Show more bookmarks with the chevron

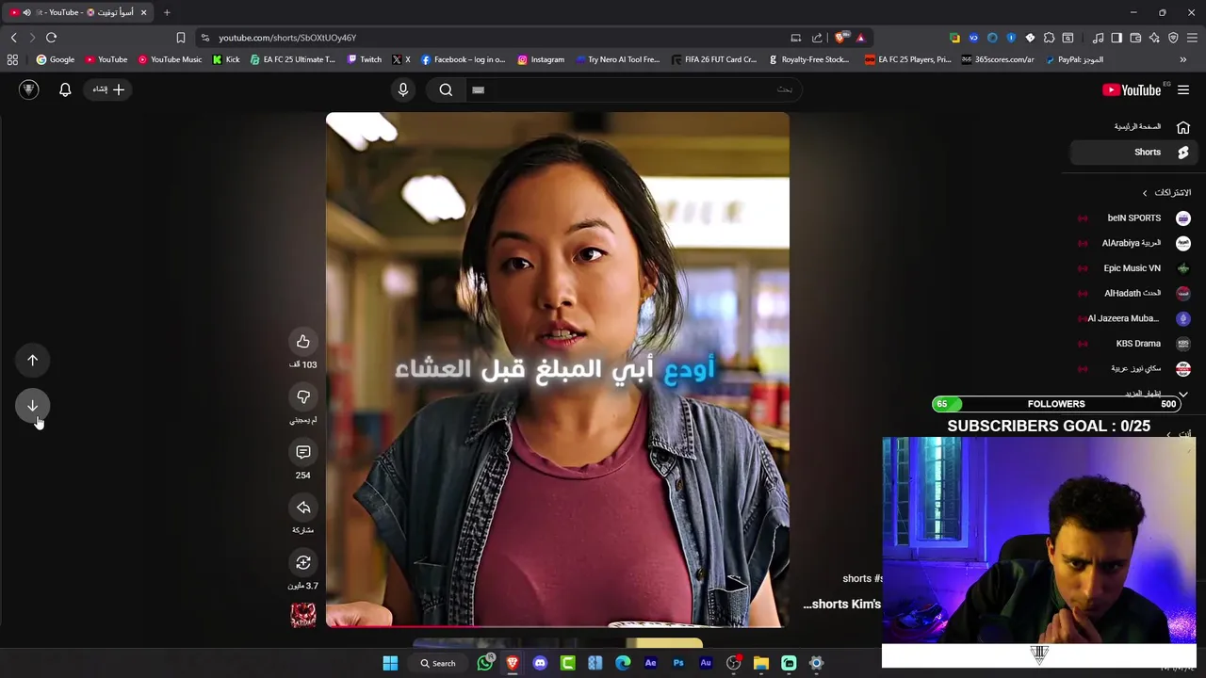click(x=1183, y=59)
